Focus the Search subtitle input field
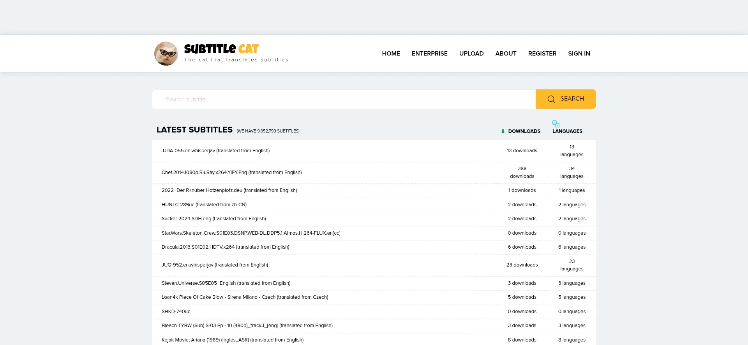Image resolution: width=748 pixels, height=345 pixels. point(344,99)
